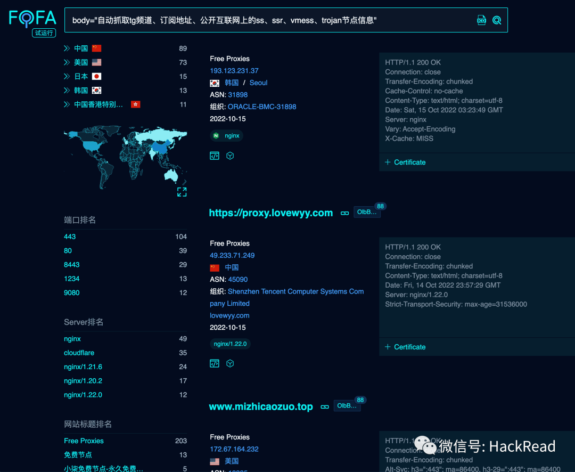Open organization ORACLE-BMC-31898 link
Screen dimensions: 575x472
(x=262, y=107)
